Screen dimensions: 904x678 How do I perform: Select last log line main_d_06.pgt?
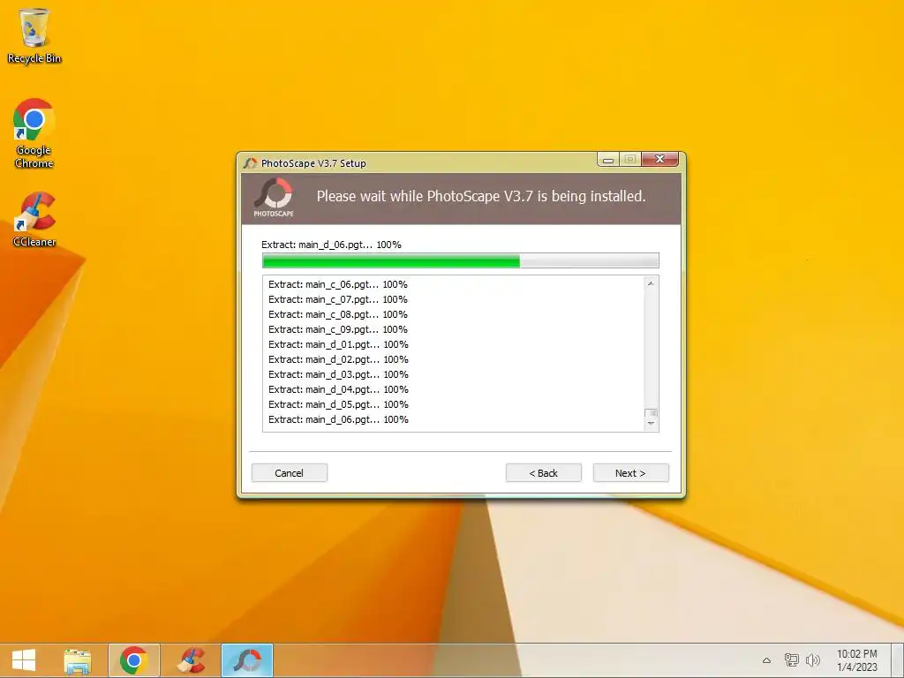coord(338,419)
